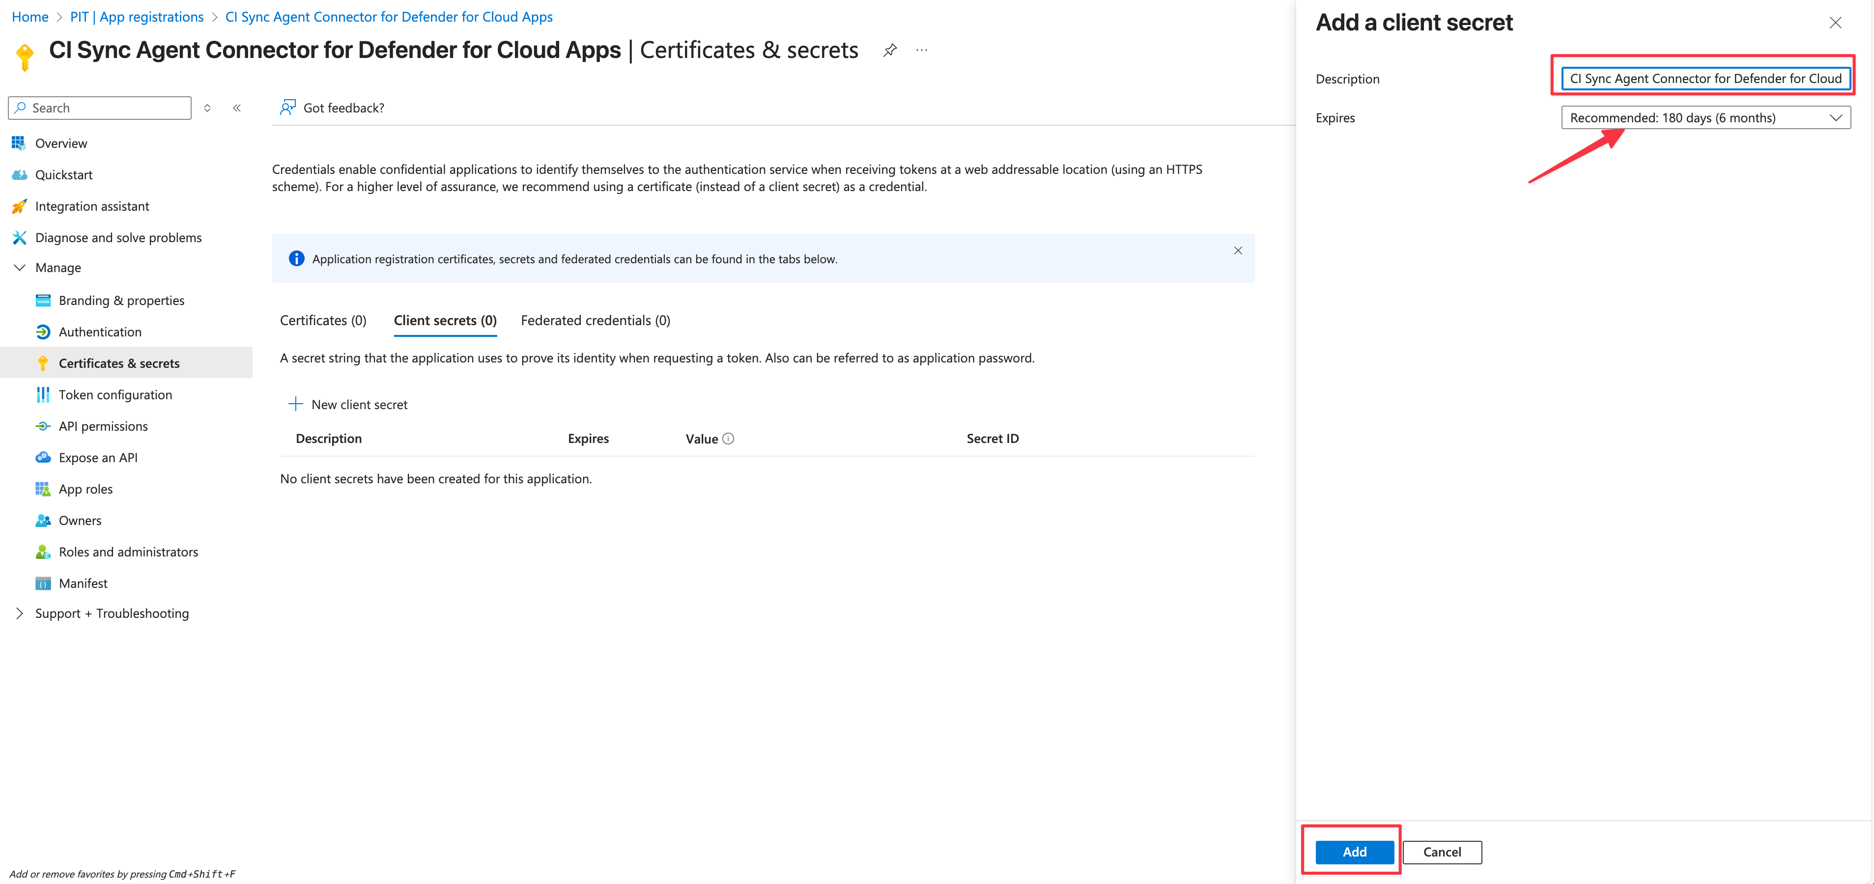The width and height of the screenshot is (1874, 884).
Task: Expand Support + Troubleshooting section
Action: click(20, 613)
